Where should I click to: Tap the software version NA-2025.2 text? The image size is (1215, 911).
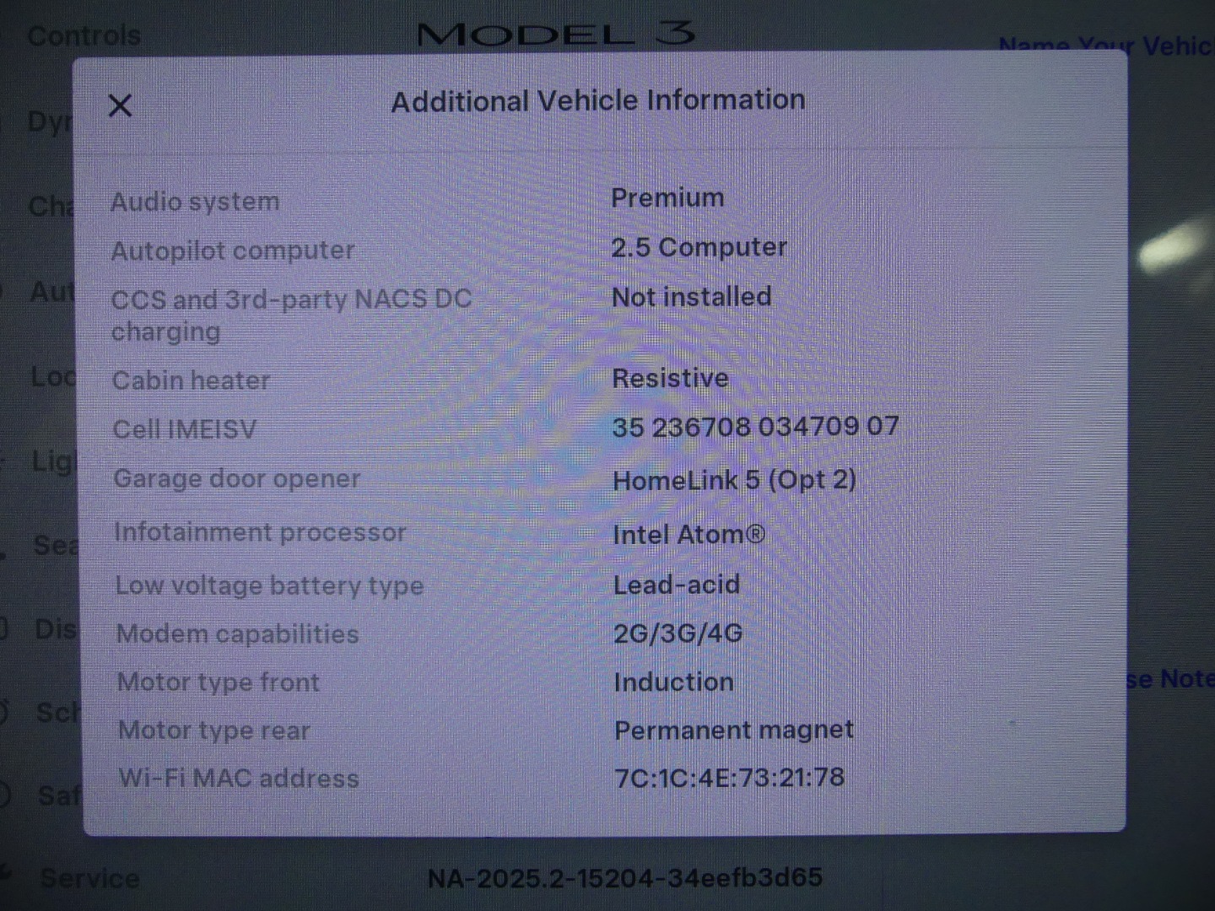pyautogui.click(x=624, y=878)
